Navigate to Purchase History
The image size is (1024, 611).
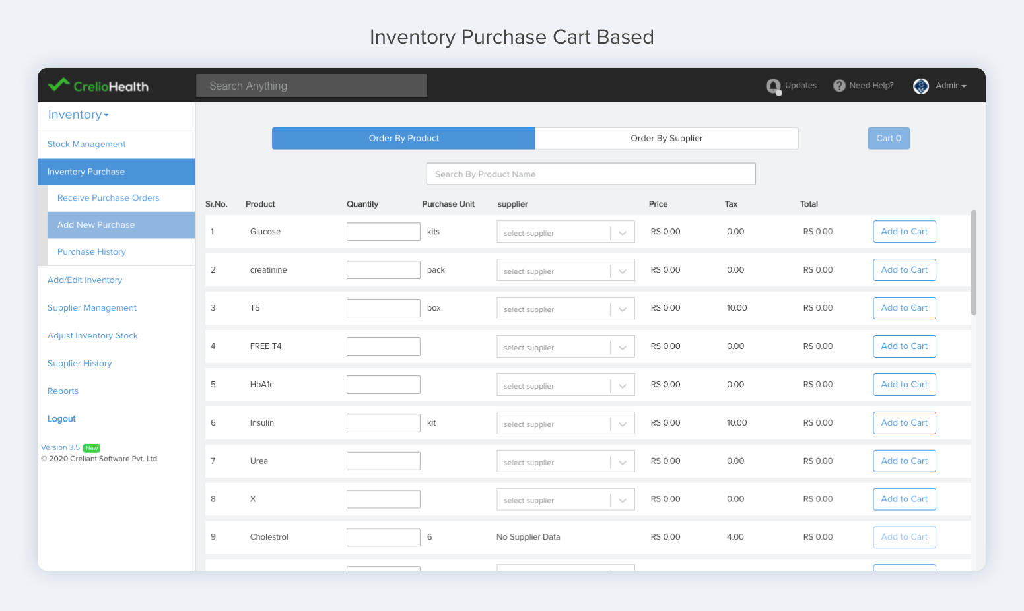(x=92, y=251)
